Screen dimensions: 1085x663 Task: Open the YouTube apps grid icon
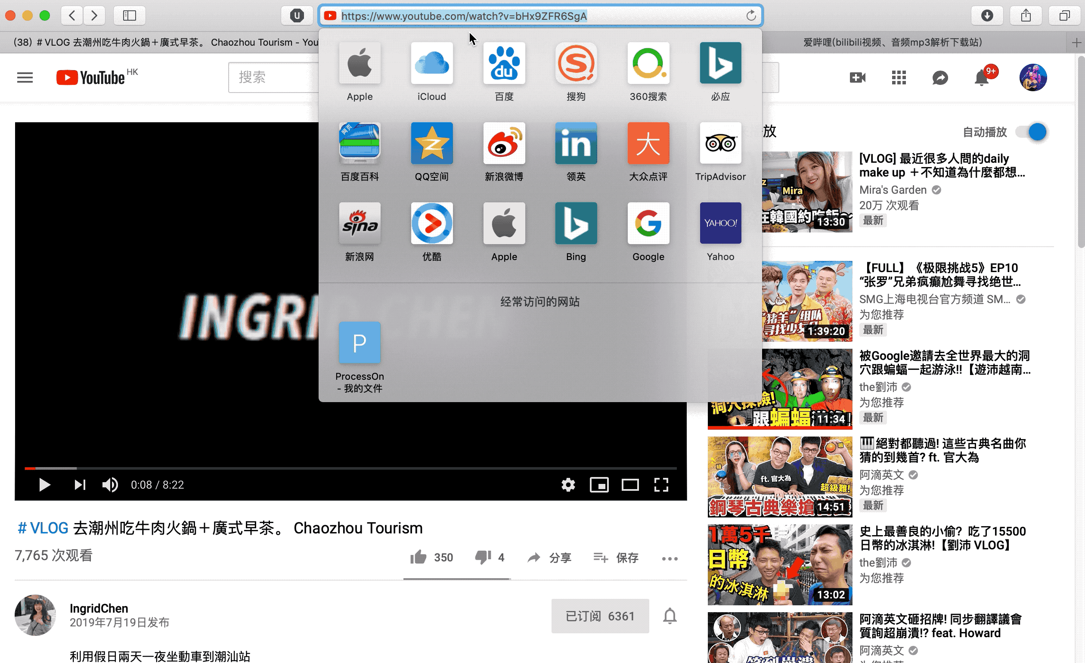(x=899, y=78)
